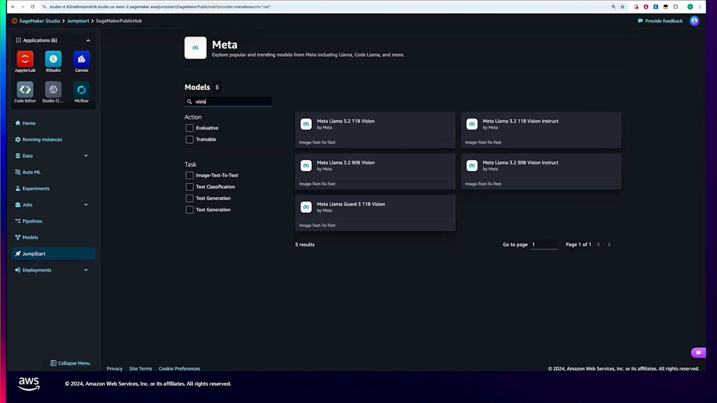Click the SageMakerPublicHub breadcrumb
This screenshot has width=717, height=403.
tap(119, 21)
